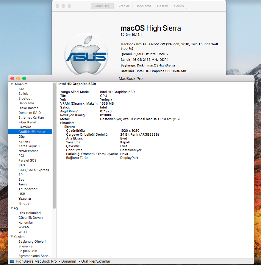This screenshot has height=265, width=261.
Task: Open the Bellek sidebar entry
Action: pos(23,94)
